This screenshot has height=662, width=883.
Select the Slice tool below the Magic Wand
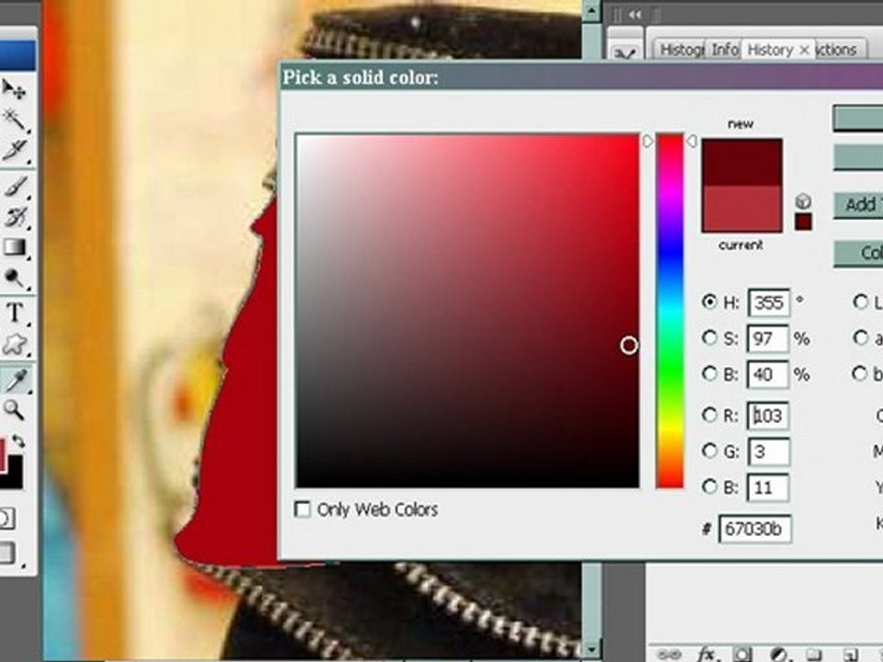(x=14, y=150)
